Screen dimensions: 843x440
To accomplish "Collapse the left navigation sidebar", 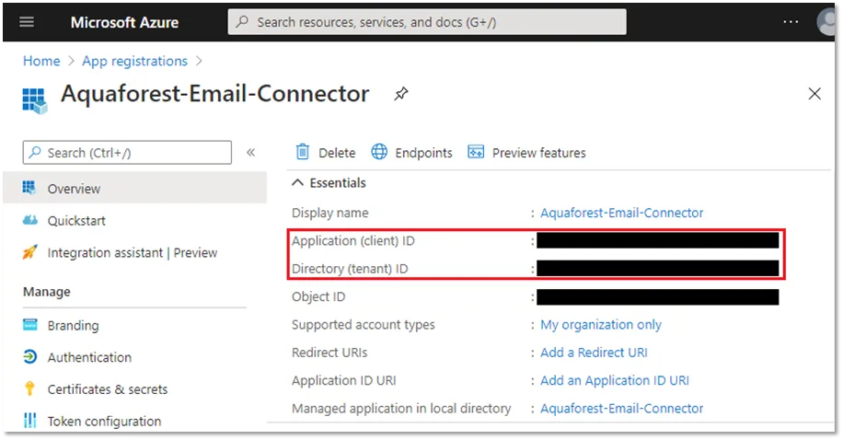I will 250,153.
